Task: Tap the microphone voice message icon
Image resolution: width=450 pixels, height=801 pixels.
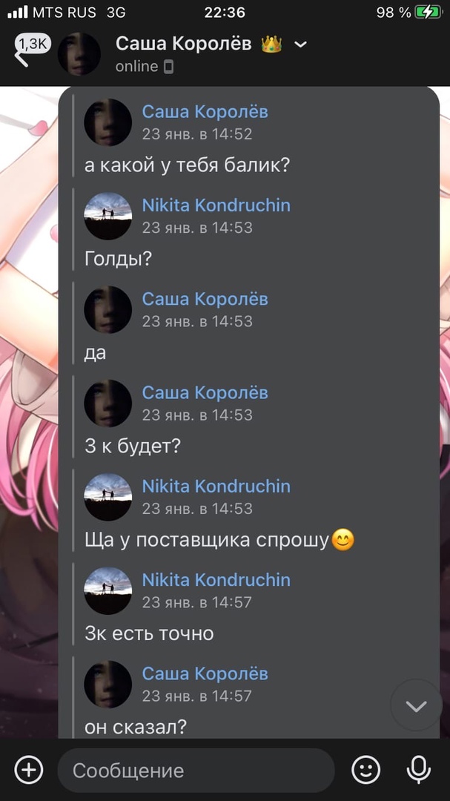Action: click(x=418, y=770)
